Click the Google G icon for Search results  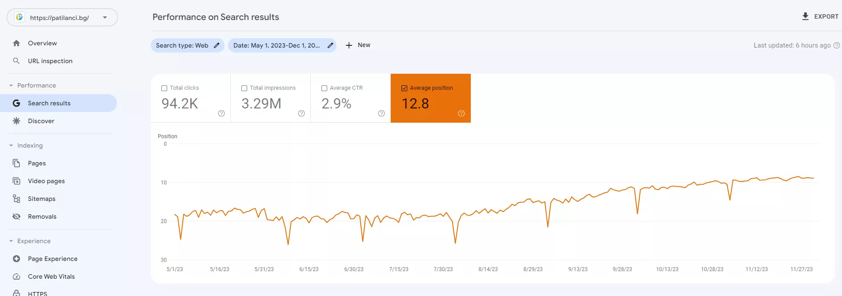[x=16, y=103]
